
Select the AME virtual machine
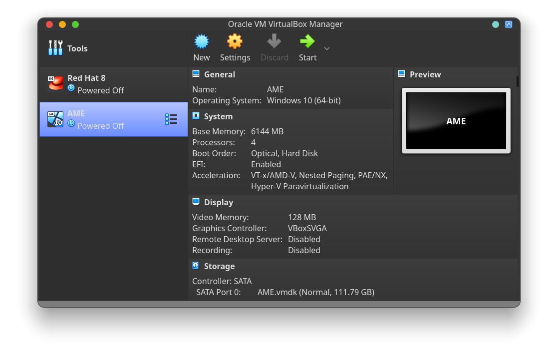(x=113, y=119)
